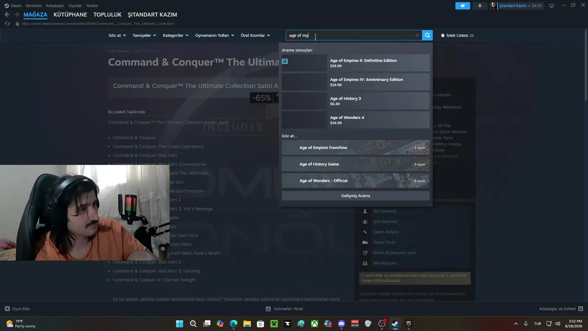Click the Steam Atölyesi feature link
This screenshot has width=588, height=331.
[x=386, y=232]
